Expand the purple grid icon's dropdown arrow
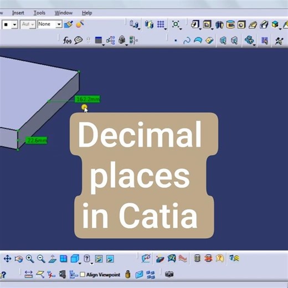Viewport: 288px width, 288px height. (166, 29)
